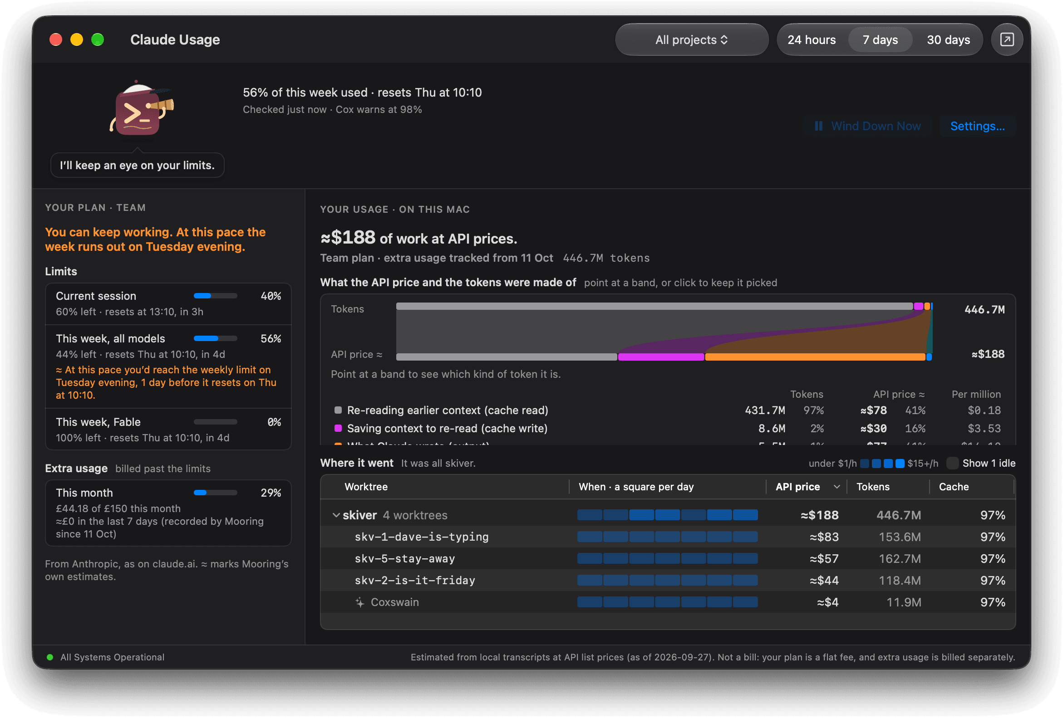Pick the grey band on the Tokens bar
This screenshot has width=1063, height=718.
point(654,306)
